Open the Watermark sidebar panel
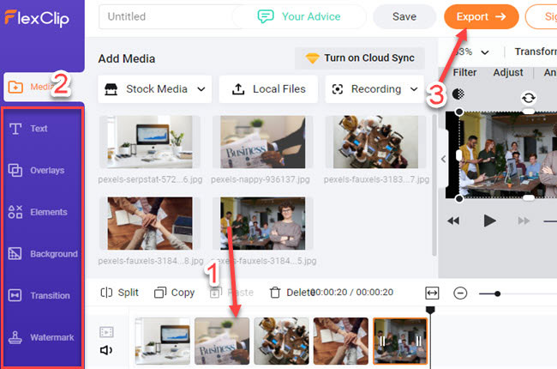557x369 pixels. 41,337
